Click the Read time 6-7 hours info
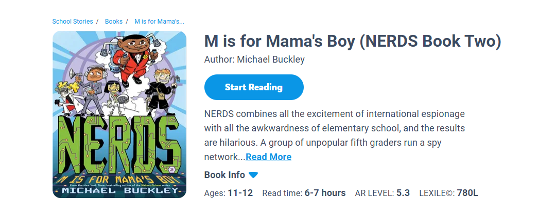The height and width of the screenshot is (215, 556). [304, 193]
